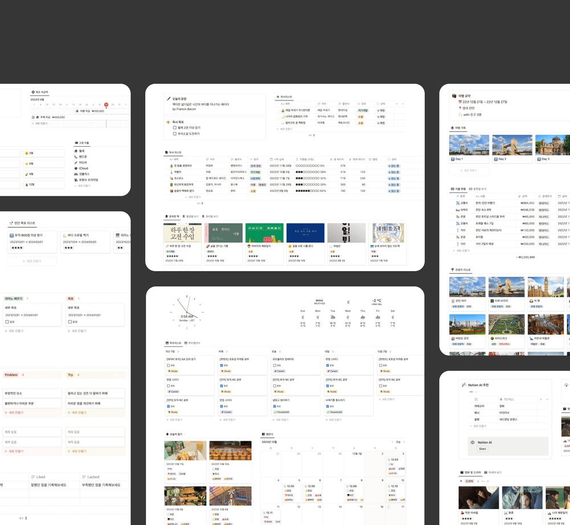This screenshot has height=525, width=570.
Task: Click the progress bar of the 62% book row
Action: tap(307, 191)
